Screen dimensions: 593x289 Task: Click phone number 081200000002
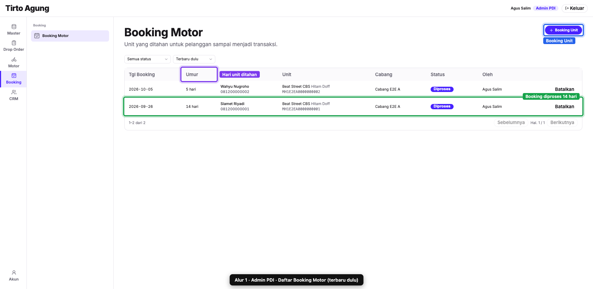tap(235, 92)
